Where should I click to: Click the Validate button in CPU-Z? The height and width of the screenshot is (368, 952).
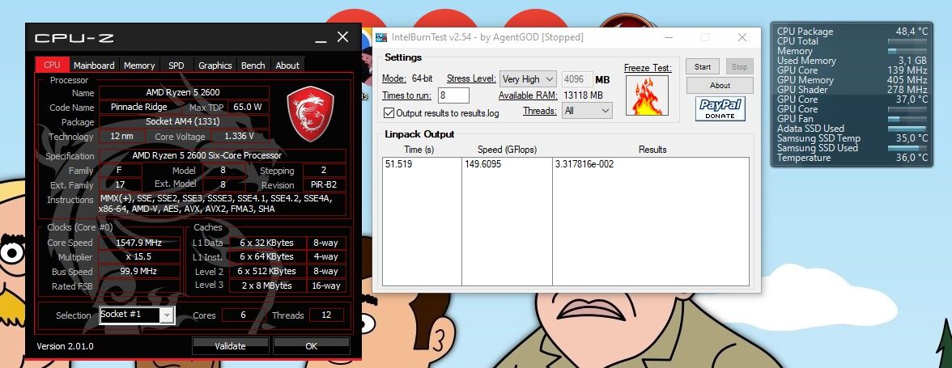click(230, 346)
